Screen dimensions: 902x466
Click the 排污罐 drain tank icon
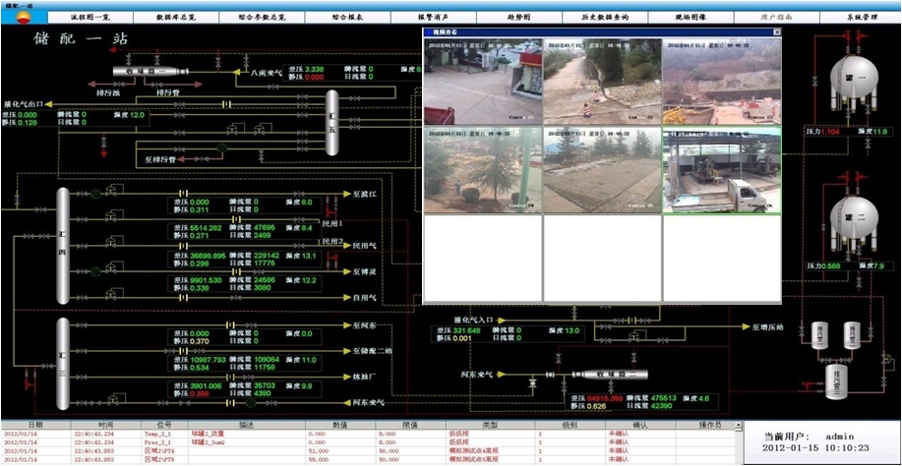[836, 379]
